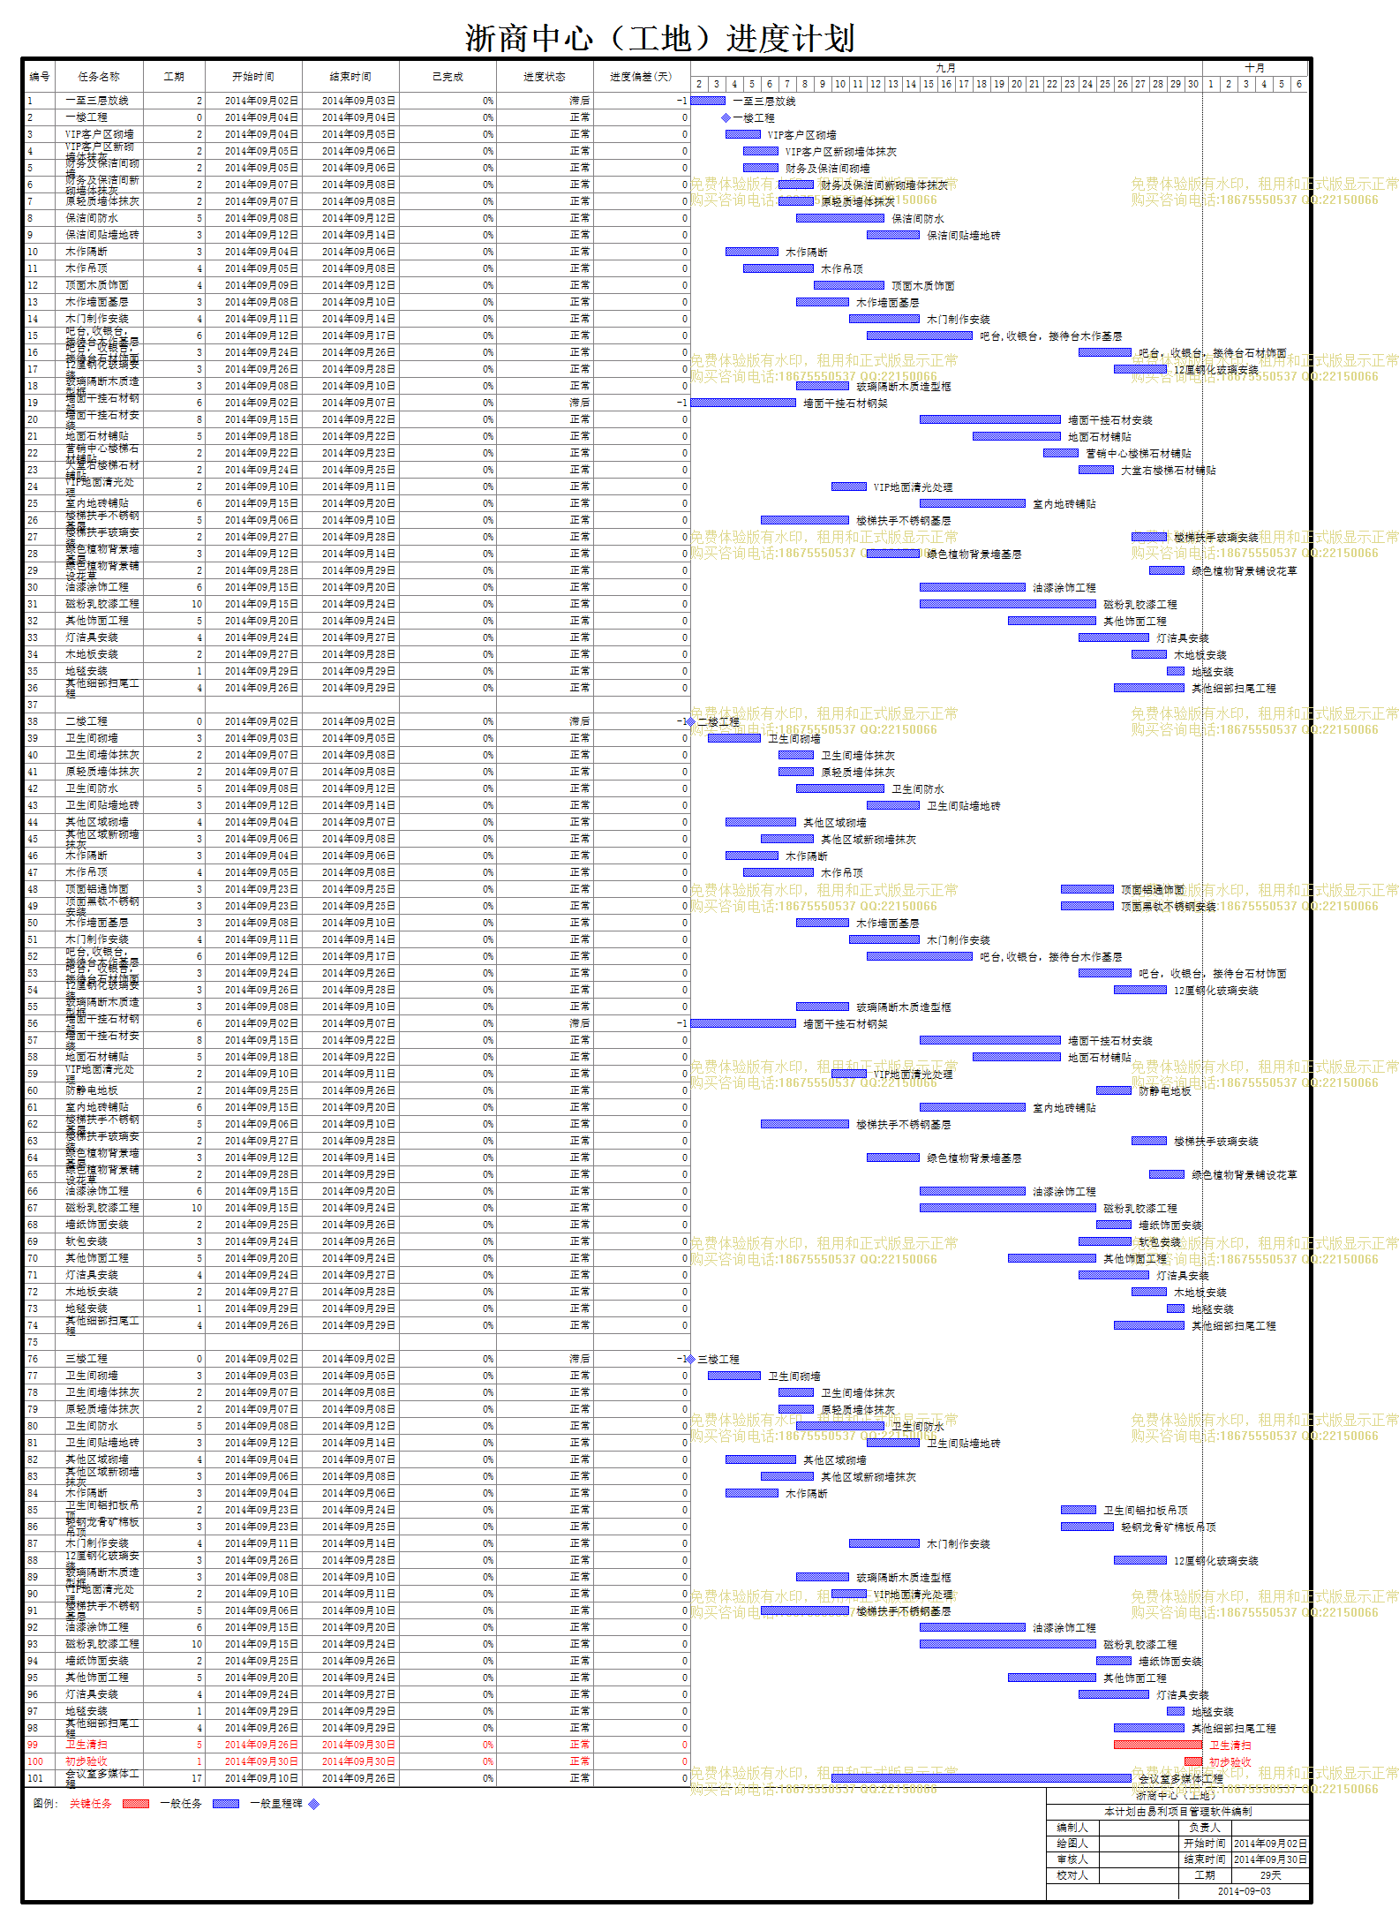This screenshot has width=1399, height=1923.
Task: Click the 2014-09-03 date stamp in footer
Action: click(1244, 1891)
